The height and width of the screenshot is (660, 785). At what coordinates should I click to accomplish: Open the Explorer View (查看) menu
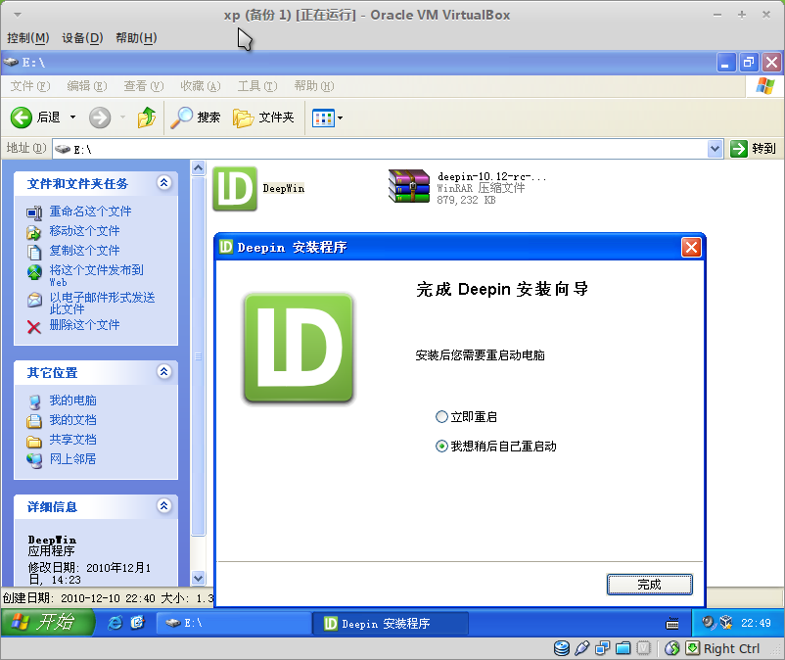pyautogui.click(x=144, y=86)
